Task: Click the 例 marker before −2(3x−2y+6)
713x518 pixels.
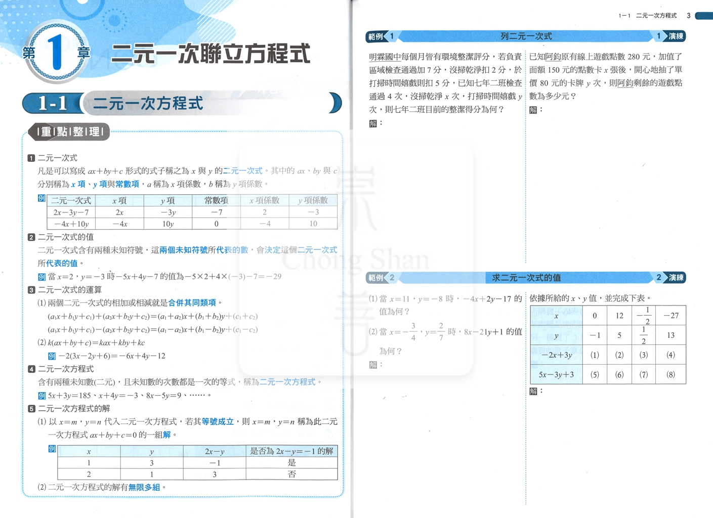Action: click(52, 356)
